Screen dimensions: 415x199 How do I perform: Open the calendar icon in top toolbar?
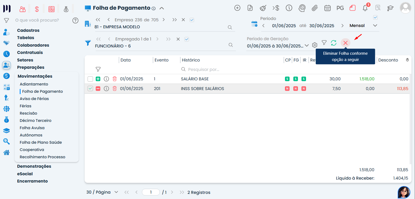tap(327, 8)
